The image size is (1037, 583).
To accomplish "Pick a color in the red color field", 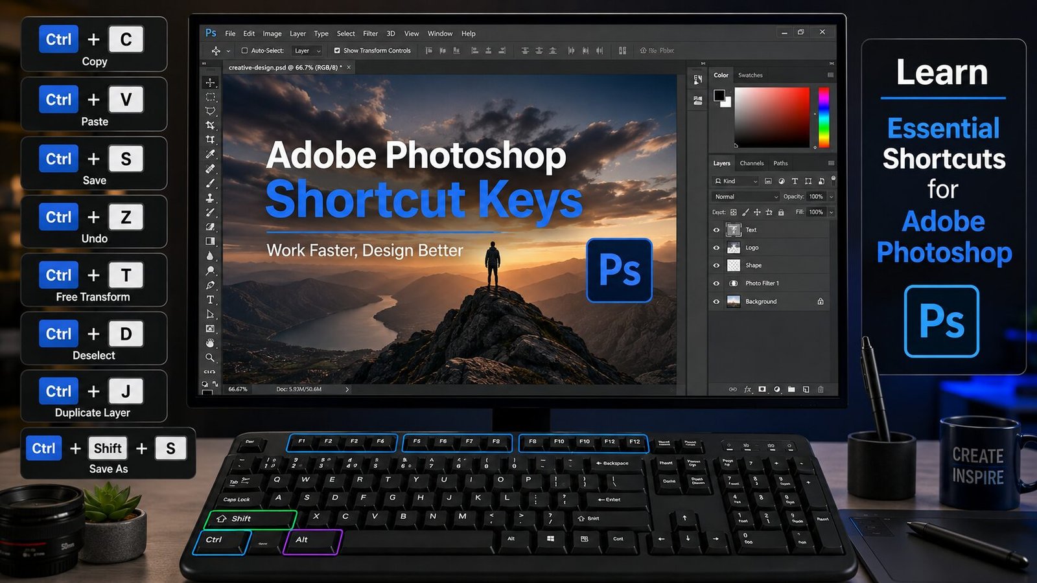I will pyautogui.click(x=772, y=117).
